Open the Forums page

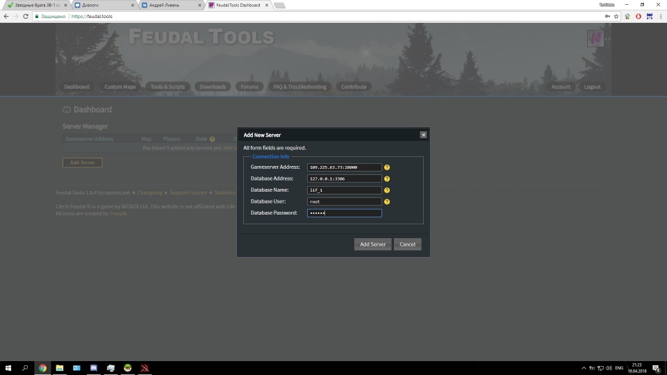click(249, 87)
